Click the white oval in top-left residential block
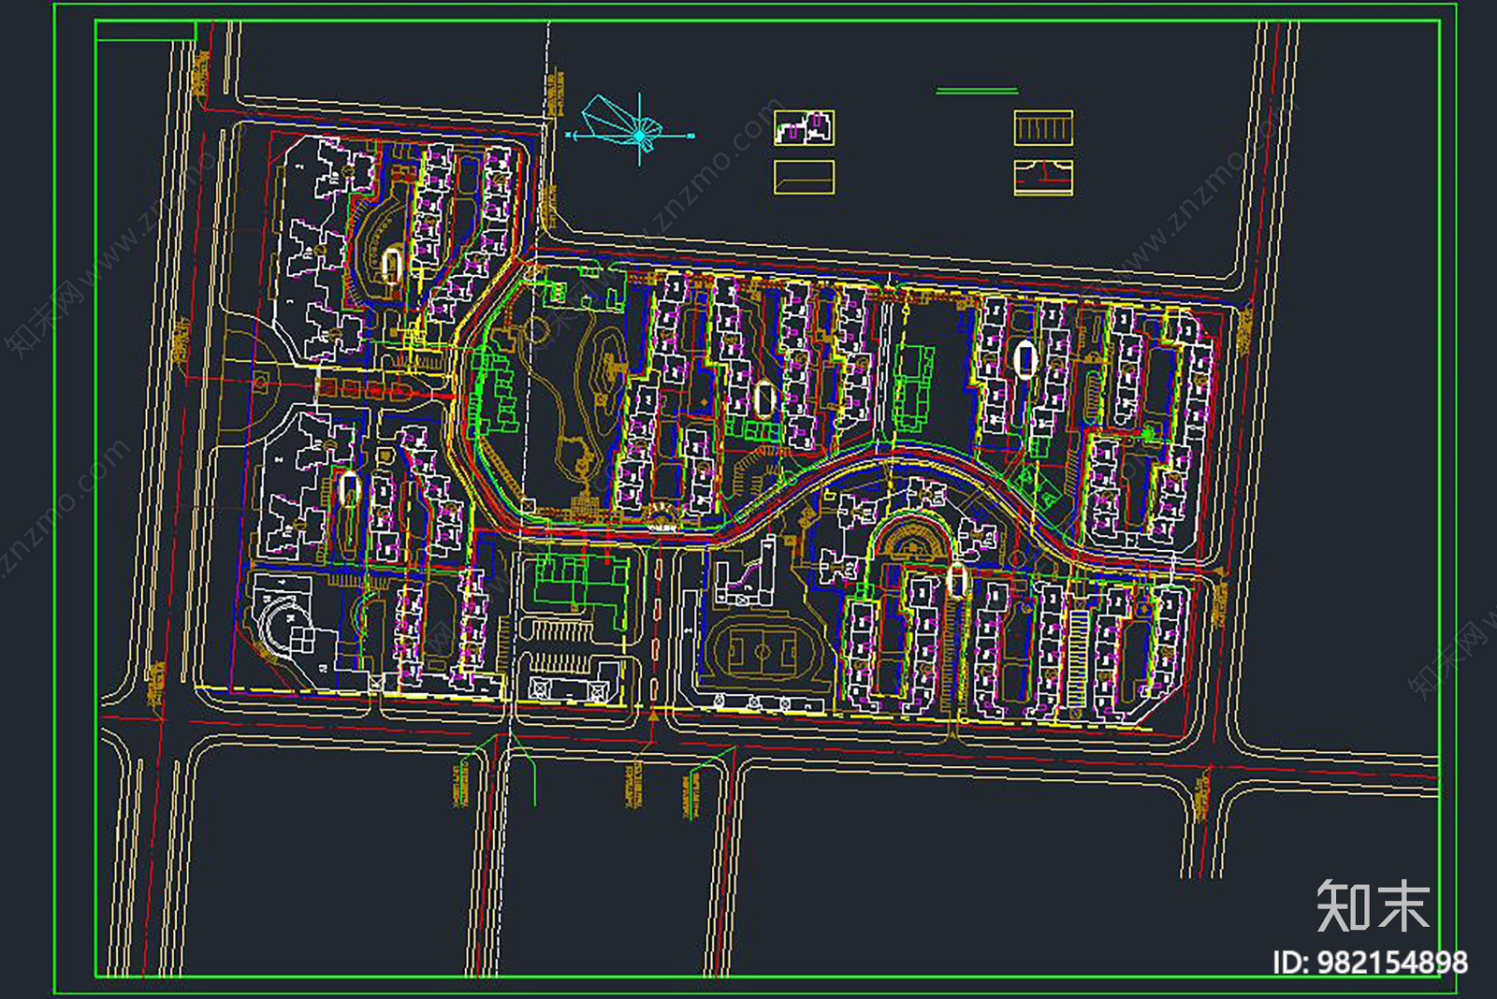 pos(392,265)
